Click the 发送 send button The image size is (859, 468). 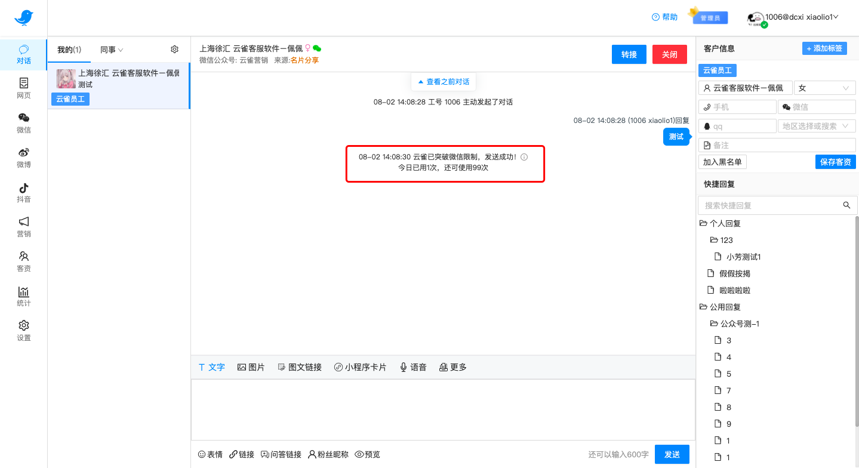tap(672, 454)
